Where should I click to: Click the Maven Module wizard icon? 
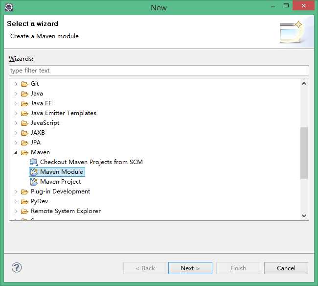pyautogui.click(x=34, y=172)
